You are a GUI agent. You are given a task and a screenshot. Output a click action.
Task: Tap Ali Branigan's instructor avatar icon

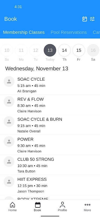[x=9, y=81]
